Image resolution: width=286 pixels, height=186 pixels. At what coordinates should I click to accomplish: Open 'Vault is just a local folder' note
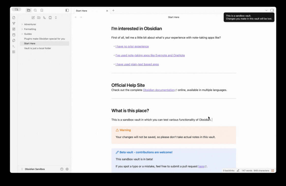pyautogui.click(x=44, y=48)
